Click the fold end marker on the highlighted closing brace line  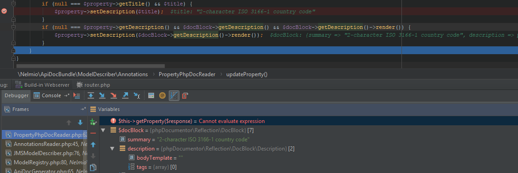(x=14, y=50)
